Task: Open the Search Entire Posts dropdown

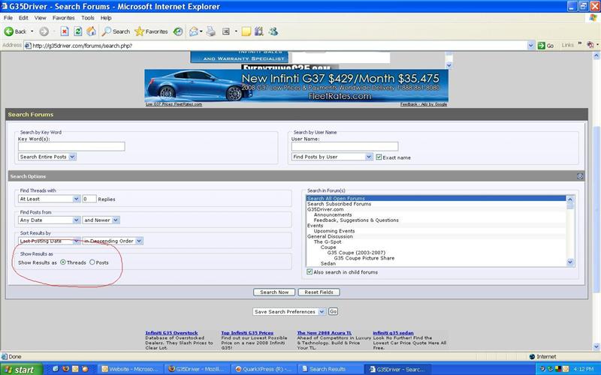Action: pos(47,157)
